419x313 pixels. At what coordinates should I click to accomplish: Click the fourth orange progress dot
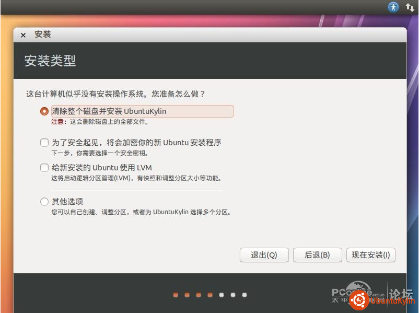(x=210, y=295)
